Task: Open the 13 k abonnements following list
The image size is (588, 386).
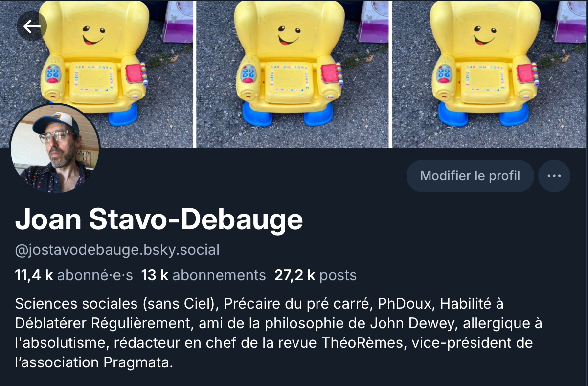Action: pyautogui.click(x=203, y=275)
